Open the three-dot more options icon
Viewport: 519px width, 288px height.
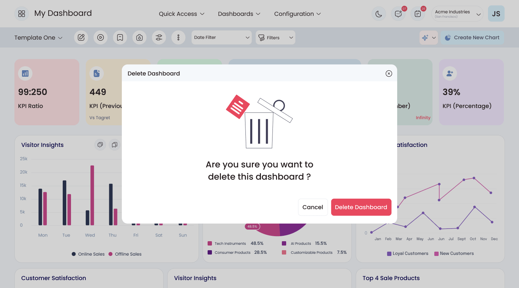coord(178,37)
